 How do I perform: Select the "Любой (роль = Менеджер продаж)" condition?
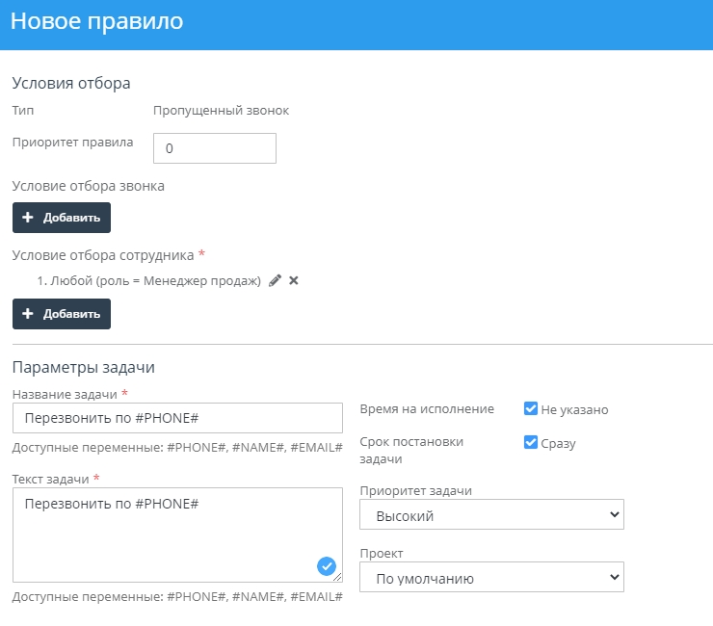pos(148,280)
